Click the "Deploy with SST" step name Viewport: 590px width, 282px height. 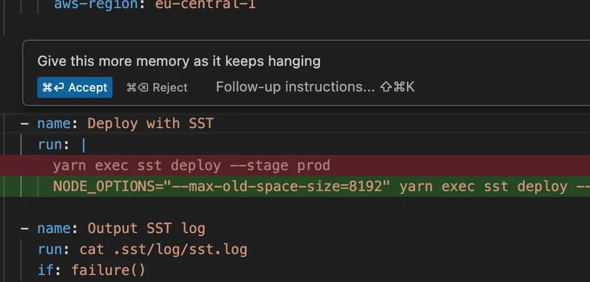(150, 124)
